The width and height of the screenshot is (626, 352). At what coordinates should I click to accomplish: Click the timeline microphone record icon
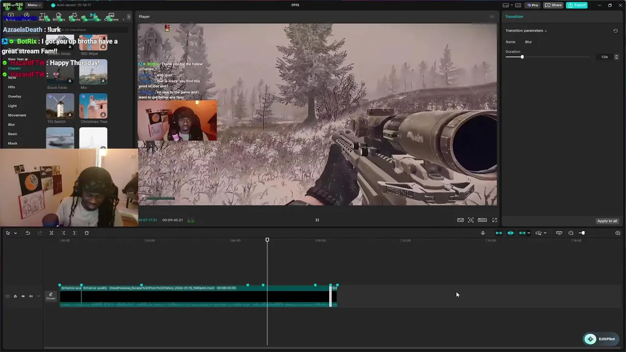click(483, 233)
